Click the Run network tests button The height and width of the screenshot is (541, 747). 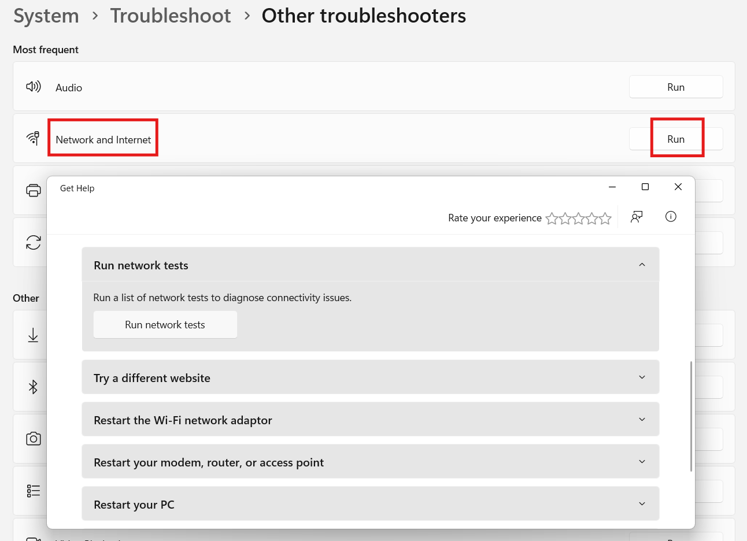(165, 324)
